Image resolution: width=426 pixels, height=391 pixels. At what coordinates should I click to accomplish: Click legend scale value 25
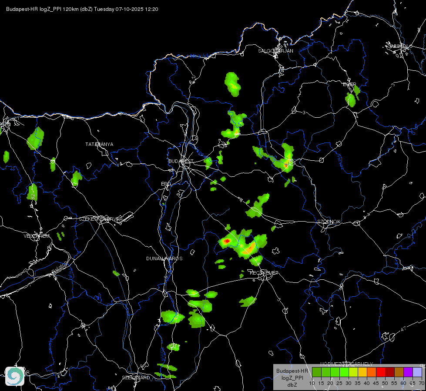339,383
